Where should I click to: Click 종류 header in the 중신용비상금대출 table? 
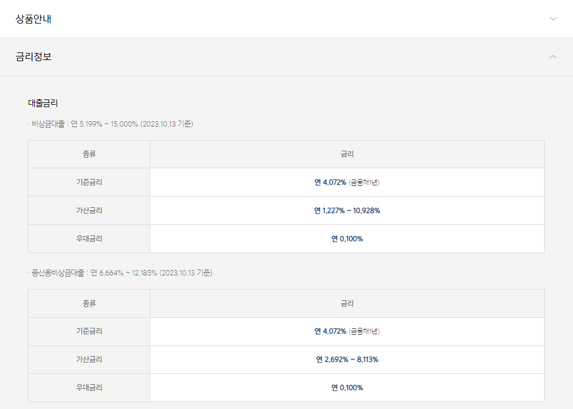coord(89,303)
